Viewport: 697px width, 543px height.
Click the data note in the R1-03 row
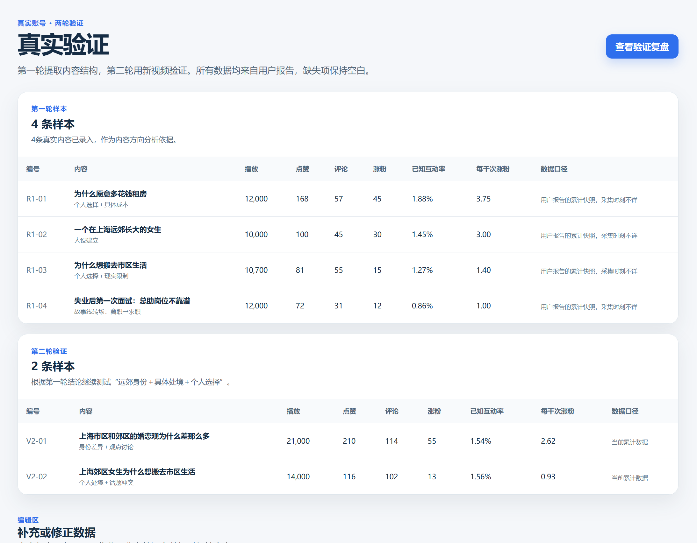click(x=589, y=271)
